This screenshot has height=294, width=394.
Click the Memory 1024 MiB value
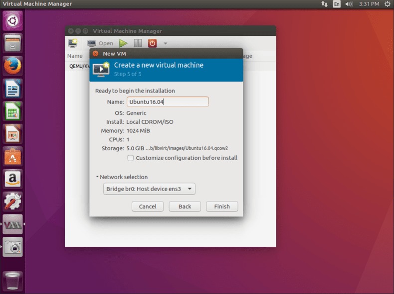pos(138,130)
